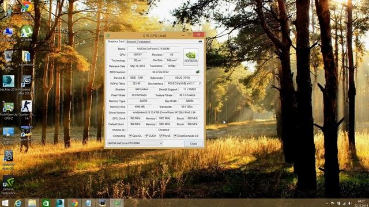Image resolution: width=369 pixels, height=207 pixels.
Task: Click the Windows Start button
Action: 5,203
